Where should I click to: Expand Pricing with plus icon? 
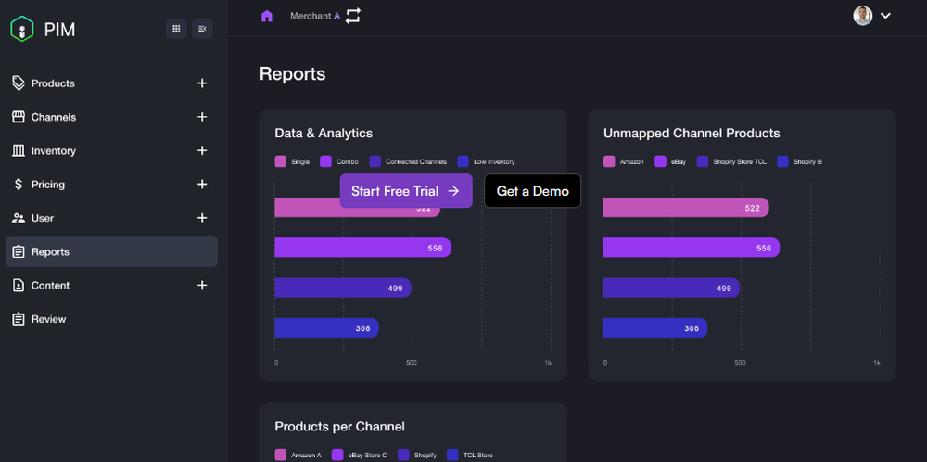pyautogui.click(x=202, y=184)
